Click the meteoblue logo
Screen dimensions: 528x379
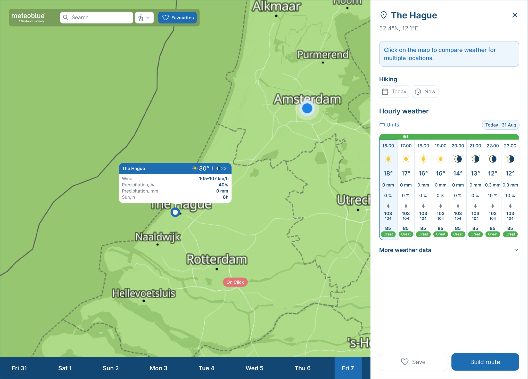(x=28, y=18)
